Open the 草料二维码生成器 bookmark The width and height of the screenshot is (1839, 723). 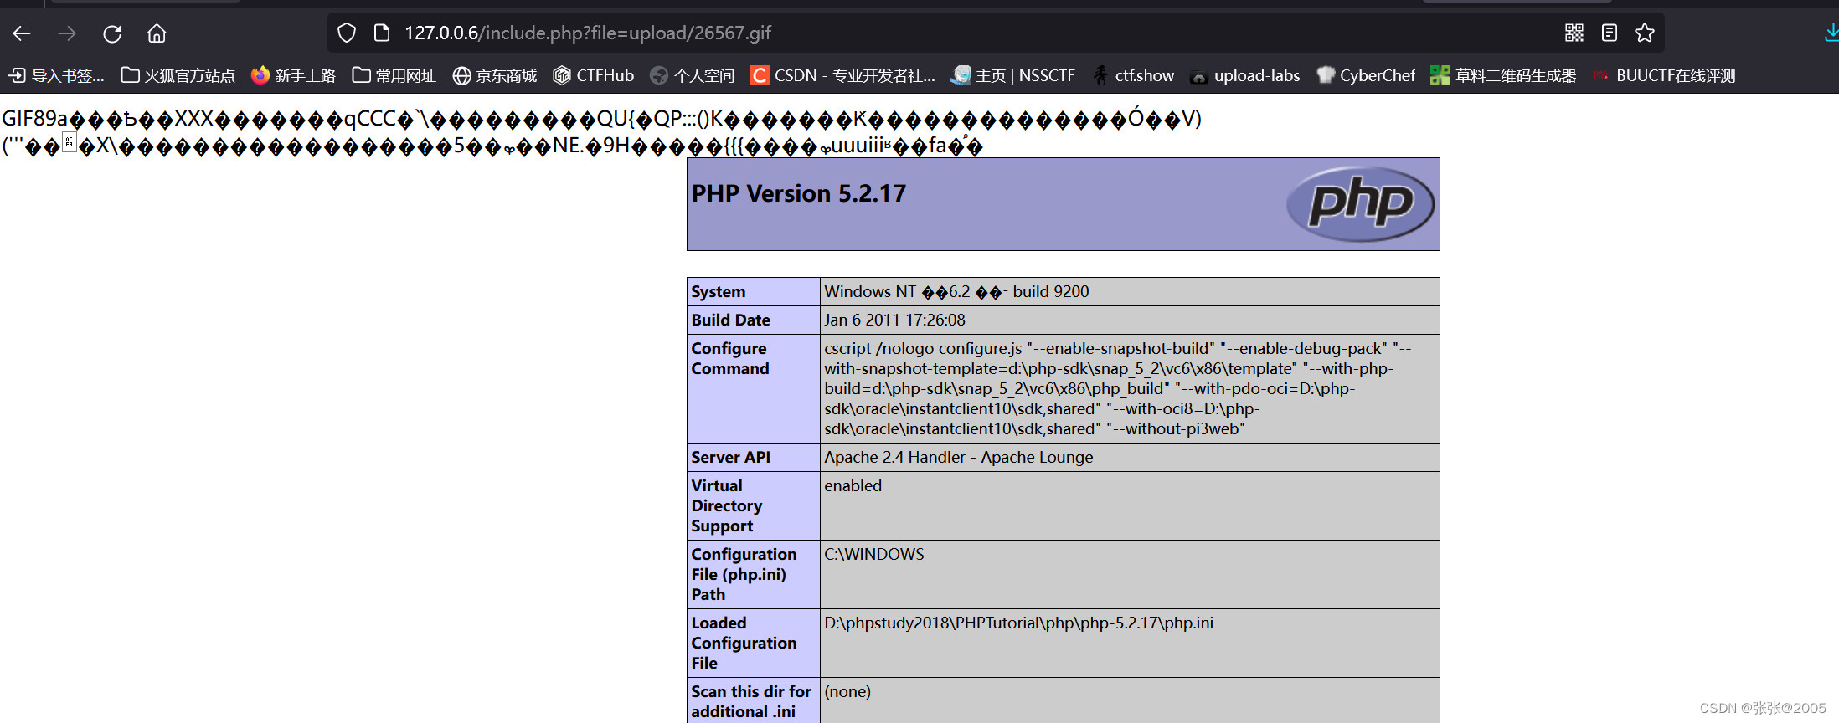pos(1503,76)
